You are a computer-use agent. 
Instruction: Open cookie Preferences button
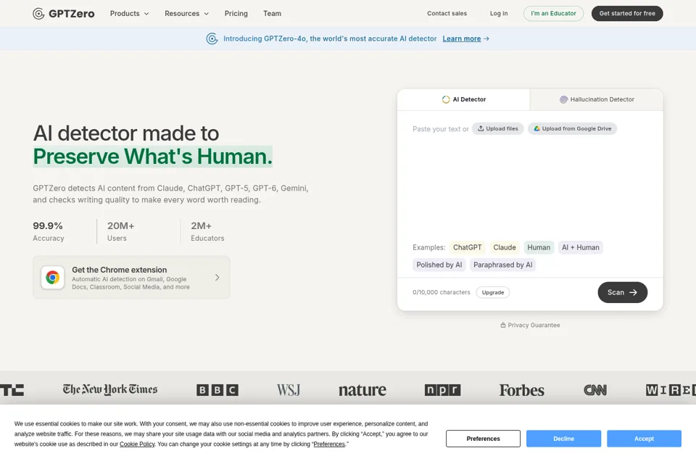coord(483,439)
